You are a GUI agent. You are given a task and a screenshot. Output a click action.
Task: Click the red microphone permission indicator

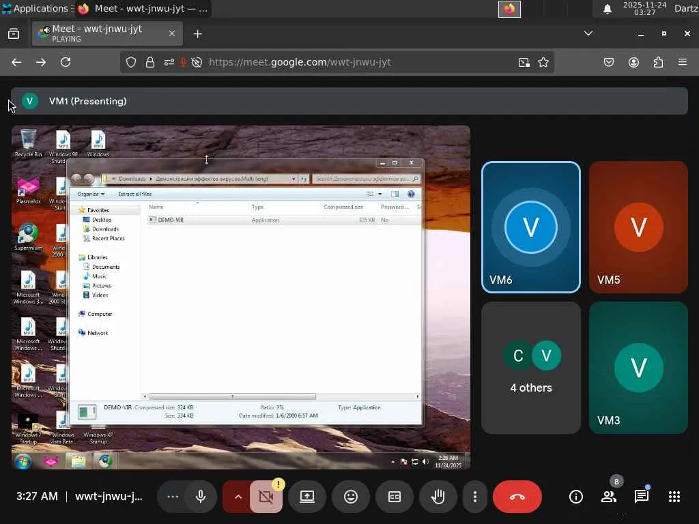(x=183, y=62)
